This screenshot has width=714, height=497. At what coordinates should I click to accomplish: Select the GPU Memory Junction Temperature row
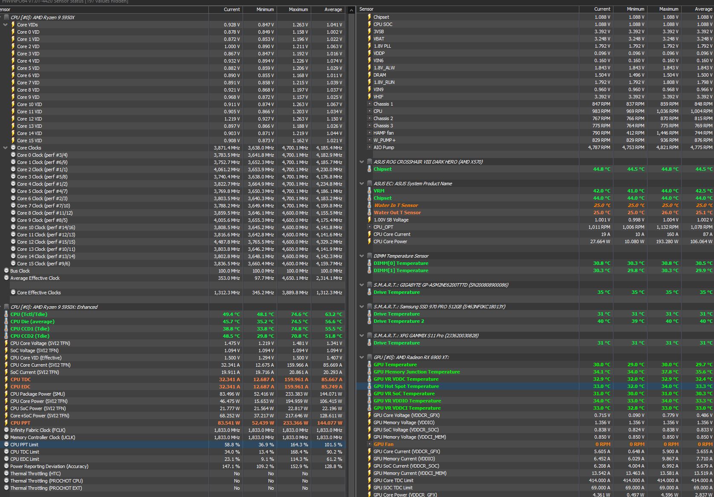pyautogui.click(x=535, y=372)
